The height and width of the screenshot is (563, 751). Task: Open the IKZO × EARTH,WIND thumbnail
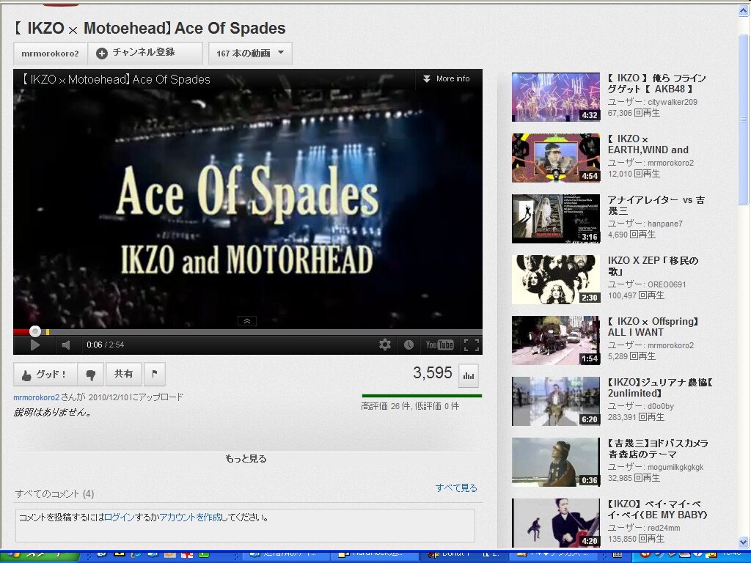(x=556, y=158)
